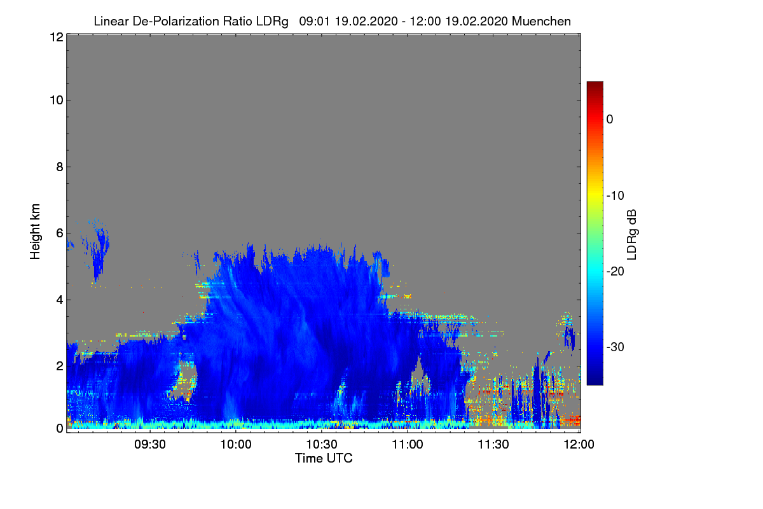Click the height tick label 0
Viewport: 763px width, 509px height.
click(59, 428)
